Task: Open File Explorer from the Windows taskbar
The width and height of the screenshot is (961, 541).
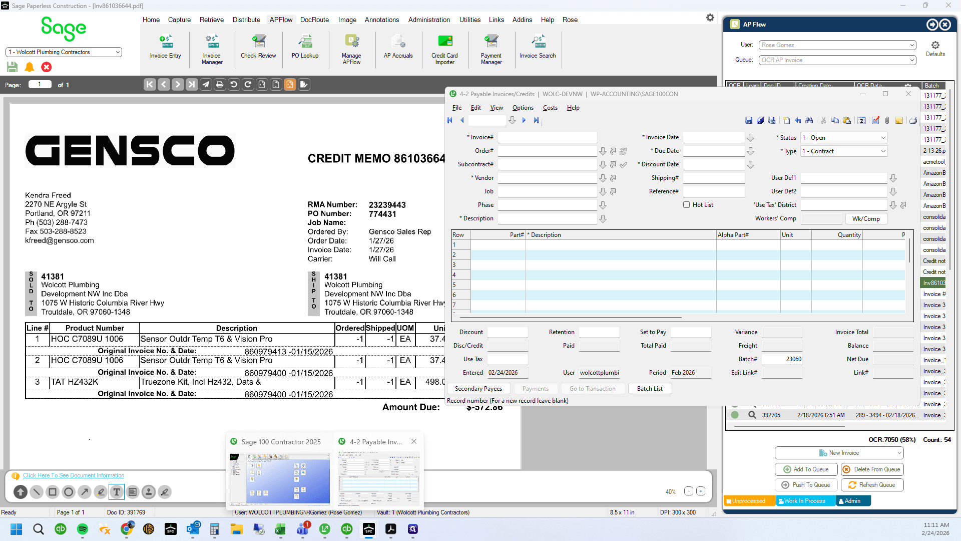Action: click(237, 529)
